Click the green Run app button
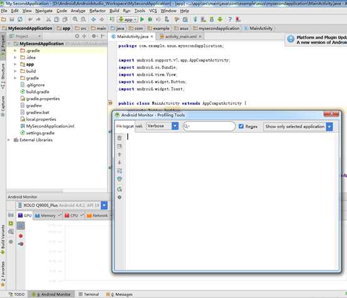The height and width of the screenshot is (298, 347). coord(142,19)
